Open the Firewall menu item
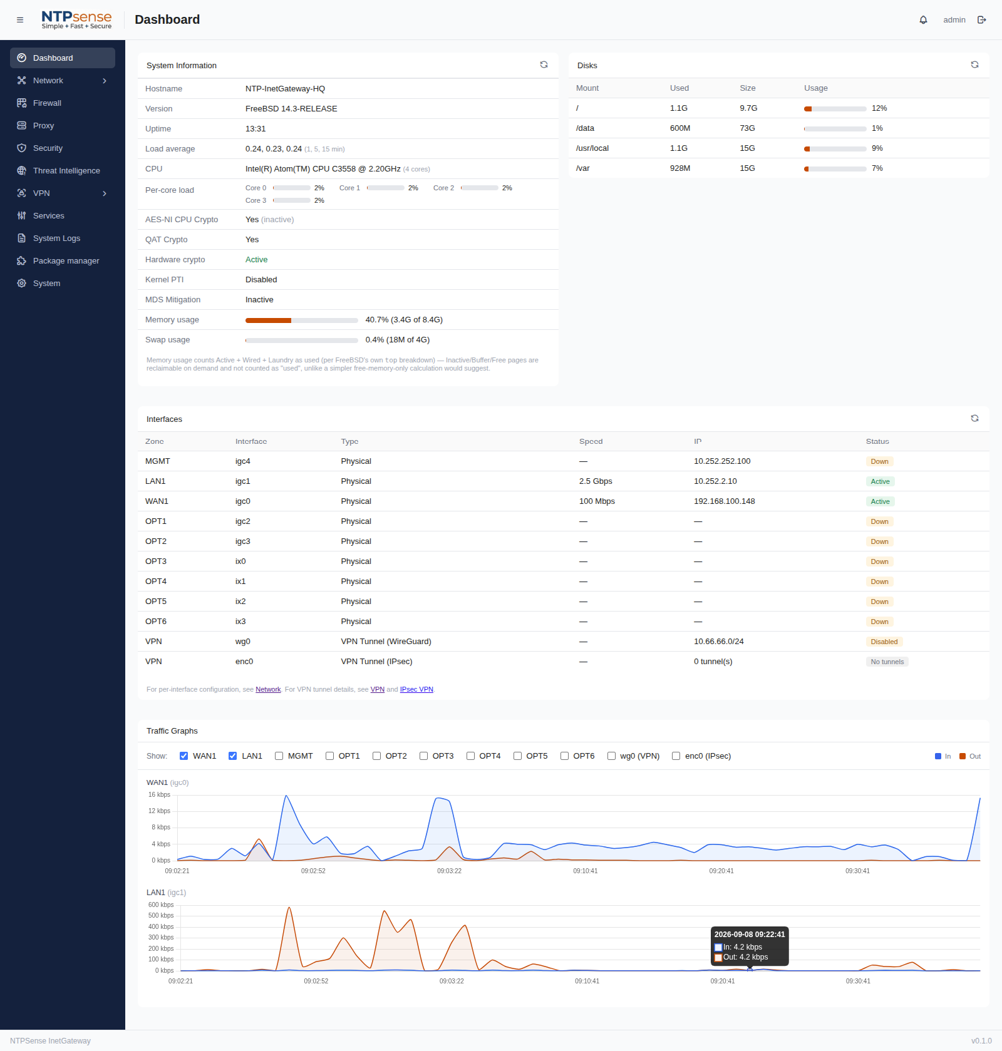This screenshot has height=1051, width=1002. (63, 103)
